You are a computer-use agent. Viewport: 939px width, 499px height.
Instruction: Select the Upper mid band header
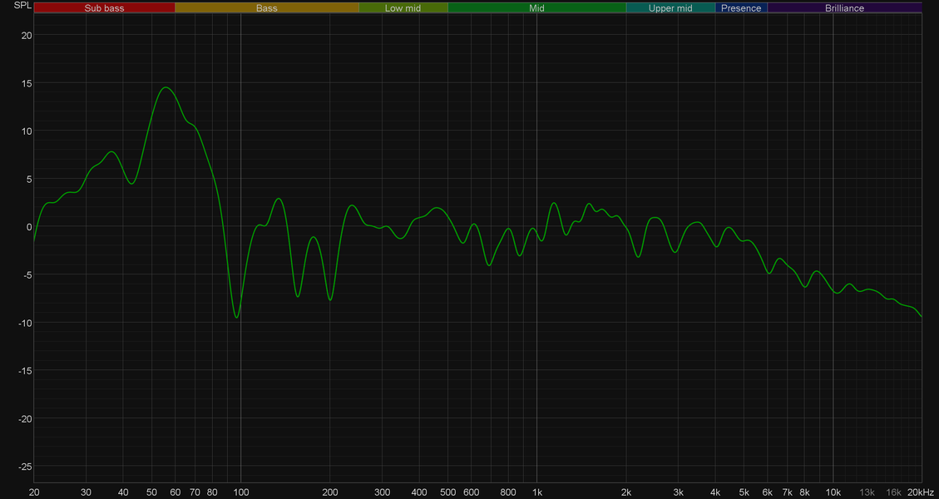click(x=670, y=7)
